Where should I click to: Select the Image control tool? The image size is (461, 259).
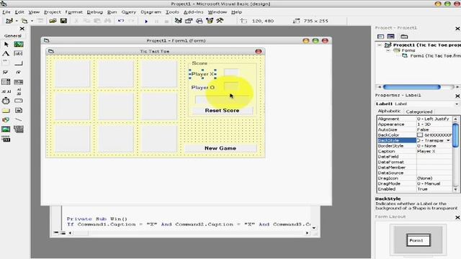pos(6,129)
